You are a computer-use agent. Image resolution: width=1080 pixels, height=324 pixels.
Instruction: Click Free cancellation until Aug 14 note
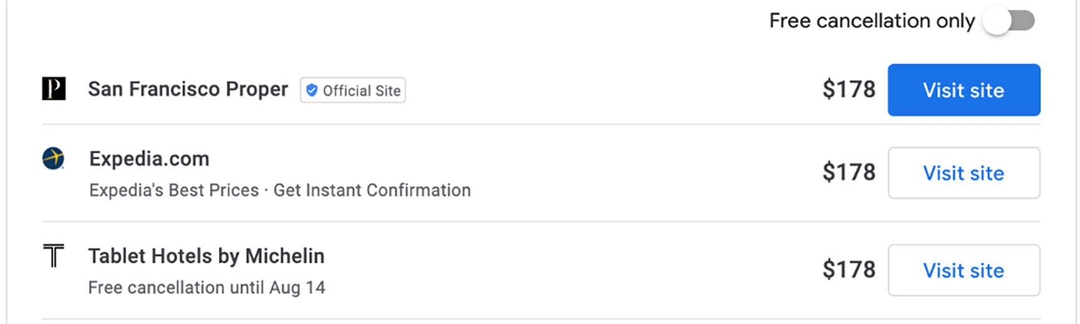click(206, 287)
